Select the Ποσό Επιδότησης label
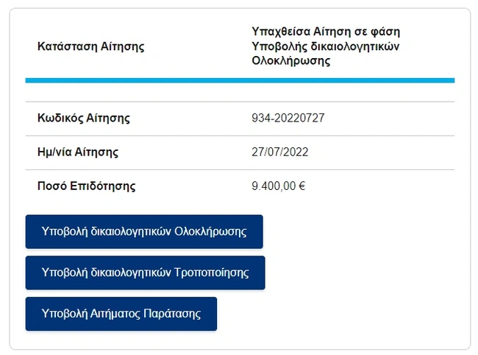The height and width of the screenshot is (355, 478). click(x=86, y=186)
